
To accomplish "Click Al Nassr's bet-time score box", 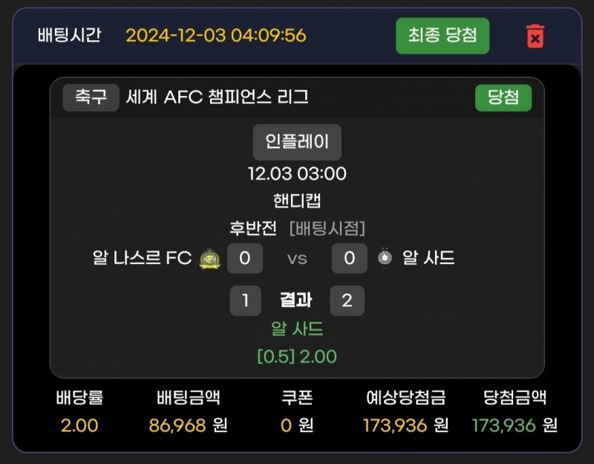I will point(245,258).
